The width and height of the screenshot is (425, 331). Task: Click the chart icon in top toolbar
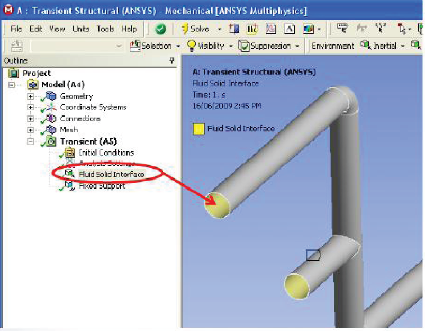252,29
